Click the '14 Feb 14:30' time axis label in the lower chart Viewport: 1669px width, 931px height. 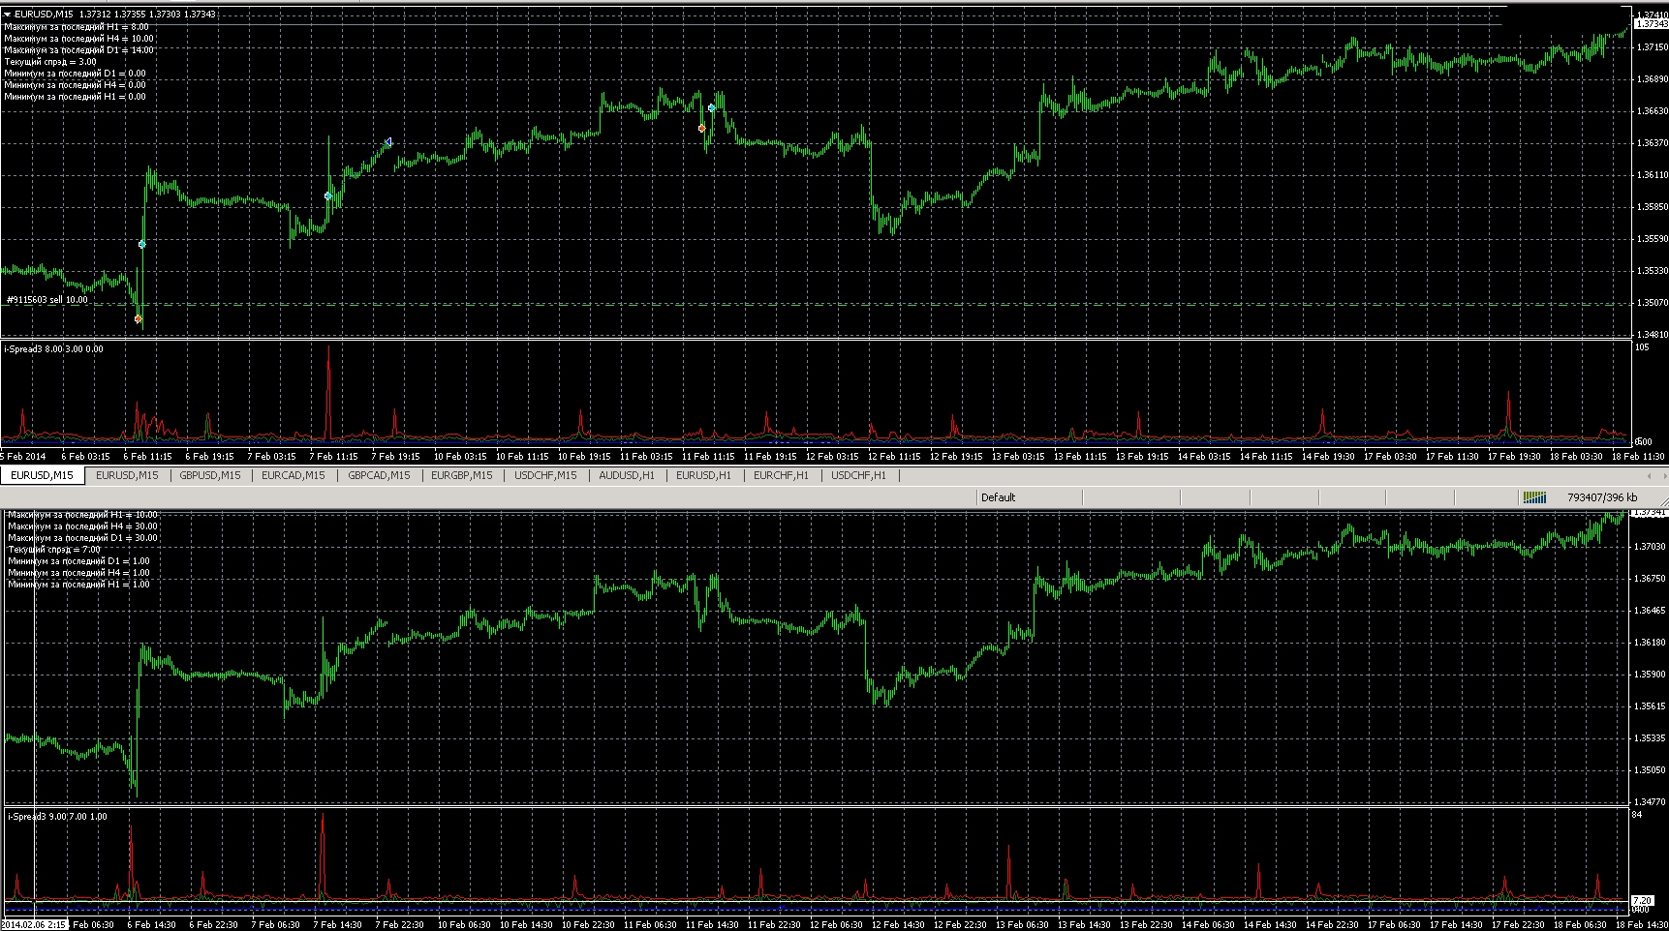(1270, 924)
